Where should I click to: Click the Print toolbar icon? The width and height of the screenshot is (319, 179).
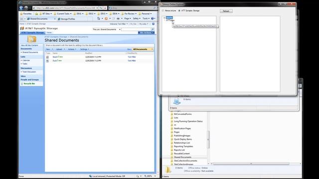pyautogui.click(x=118, y=18)
